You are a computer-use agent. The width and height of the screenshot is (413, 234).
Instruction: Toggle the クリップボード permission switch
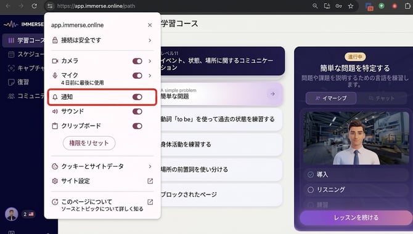(137, 126)
